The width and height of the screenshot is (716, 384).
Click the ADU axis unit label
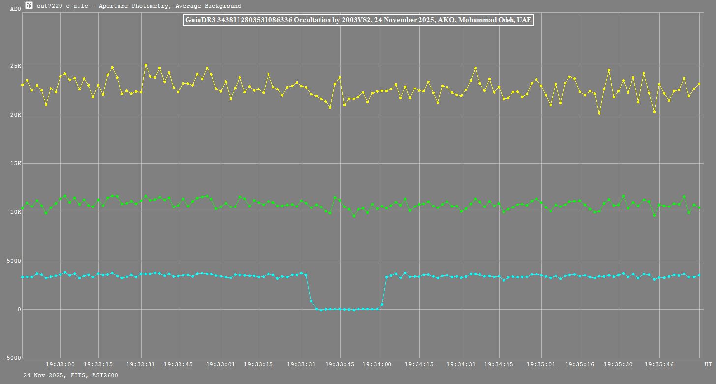click(16, 9)
